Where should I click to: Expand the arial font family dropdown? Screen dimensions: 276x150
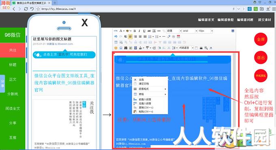pyautogui.click(x=190, y=31)
